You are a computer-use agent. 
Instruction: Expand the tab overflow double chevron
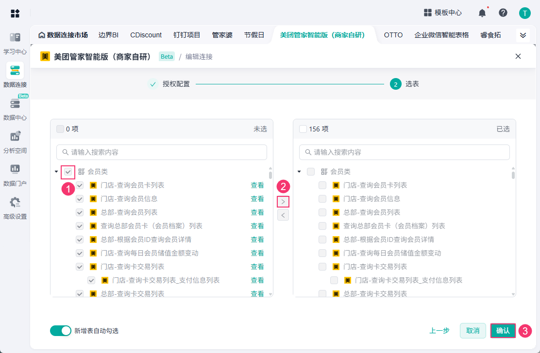523,35
